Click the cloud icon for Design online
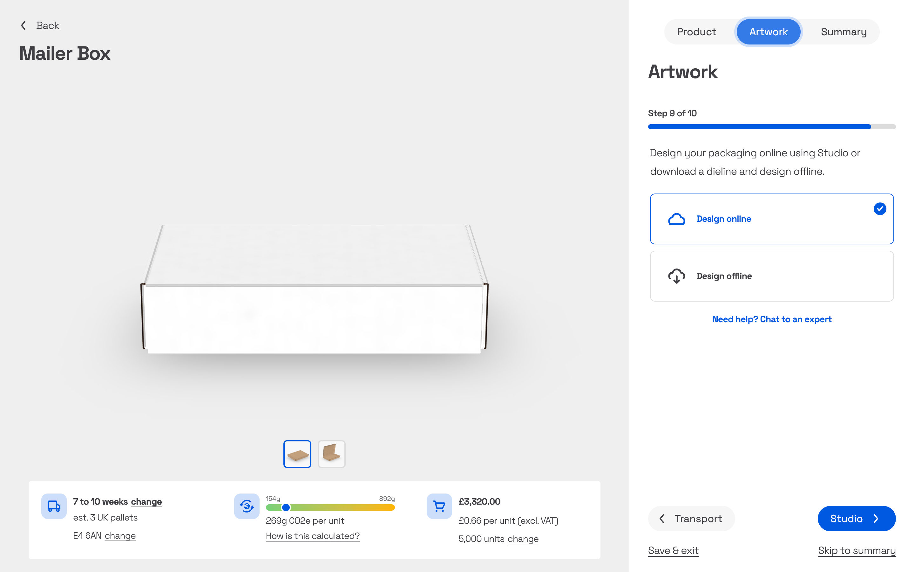The height and width of the screenshot is (572, 915). coord(676,219)
